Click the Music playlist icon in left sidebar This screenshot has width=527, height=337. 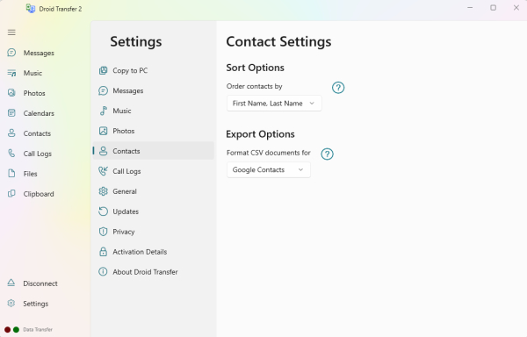11,73
